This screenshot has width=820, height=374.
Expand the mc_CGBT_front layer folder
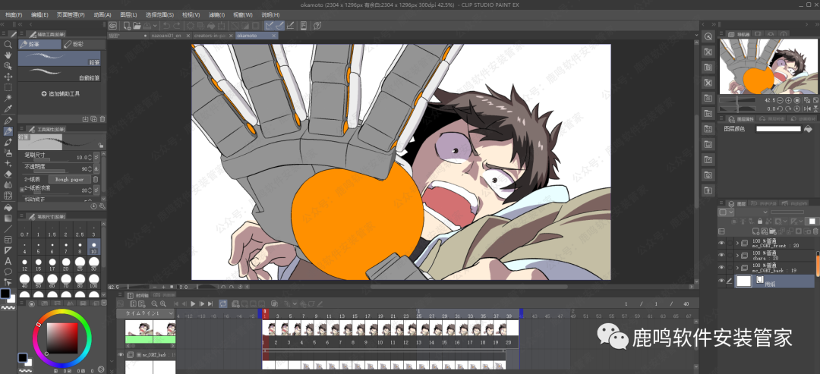[x=738, y=243]
